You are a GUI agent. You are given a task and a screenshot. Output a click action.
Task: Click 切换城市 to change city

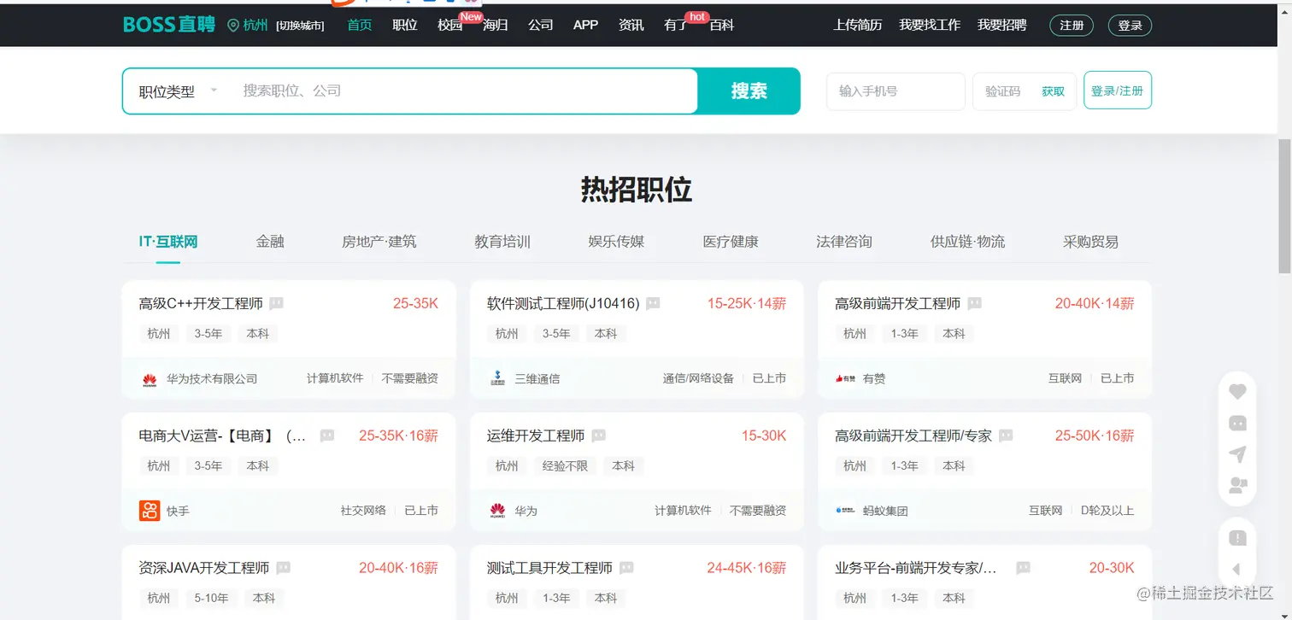coord(300,26)
